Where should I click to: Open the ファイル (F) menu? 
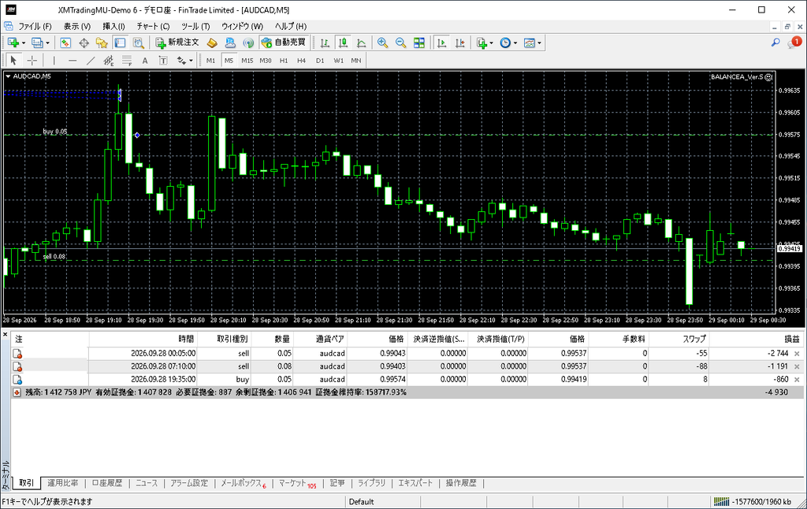tap(35, 26)
